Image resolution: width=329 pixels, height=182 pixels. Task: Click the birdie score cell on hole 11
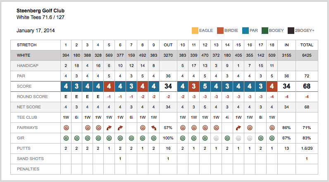(x=194, y=86)
